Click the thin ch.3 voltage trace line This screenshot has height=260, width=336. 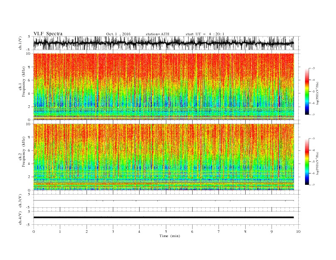point(163,201)
